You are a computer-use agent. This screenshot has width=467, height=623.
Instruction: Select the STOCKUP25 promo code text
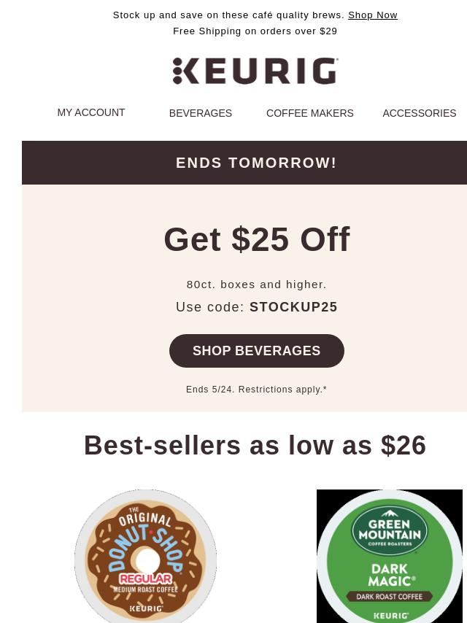(x=293, y=307)
